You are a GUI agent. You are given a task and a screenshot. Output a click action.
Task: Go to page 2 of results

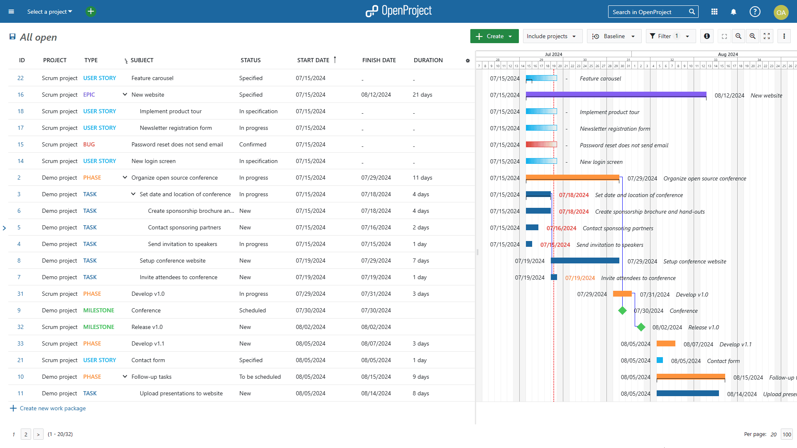tap(26, 434)
